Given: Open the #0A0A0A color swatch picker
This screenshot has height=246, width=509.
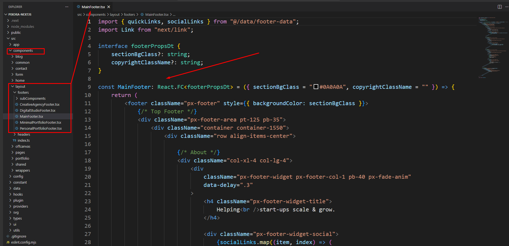Looking at the screenshot, I should (x=316, y=87).
